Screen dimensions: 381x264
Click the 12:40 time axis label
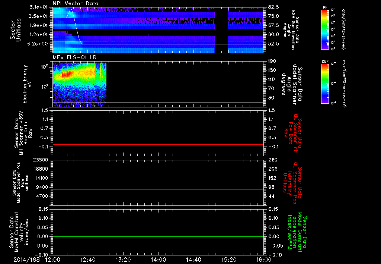(88, 260)
